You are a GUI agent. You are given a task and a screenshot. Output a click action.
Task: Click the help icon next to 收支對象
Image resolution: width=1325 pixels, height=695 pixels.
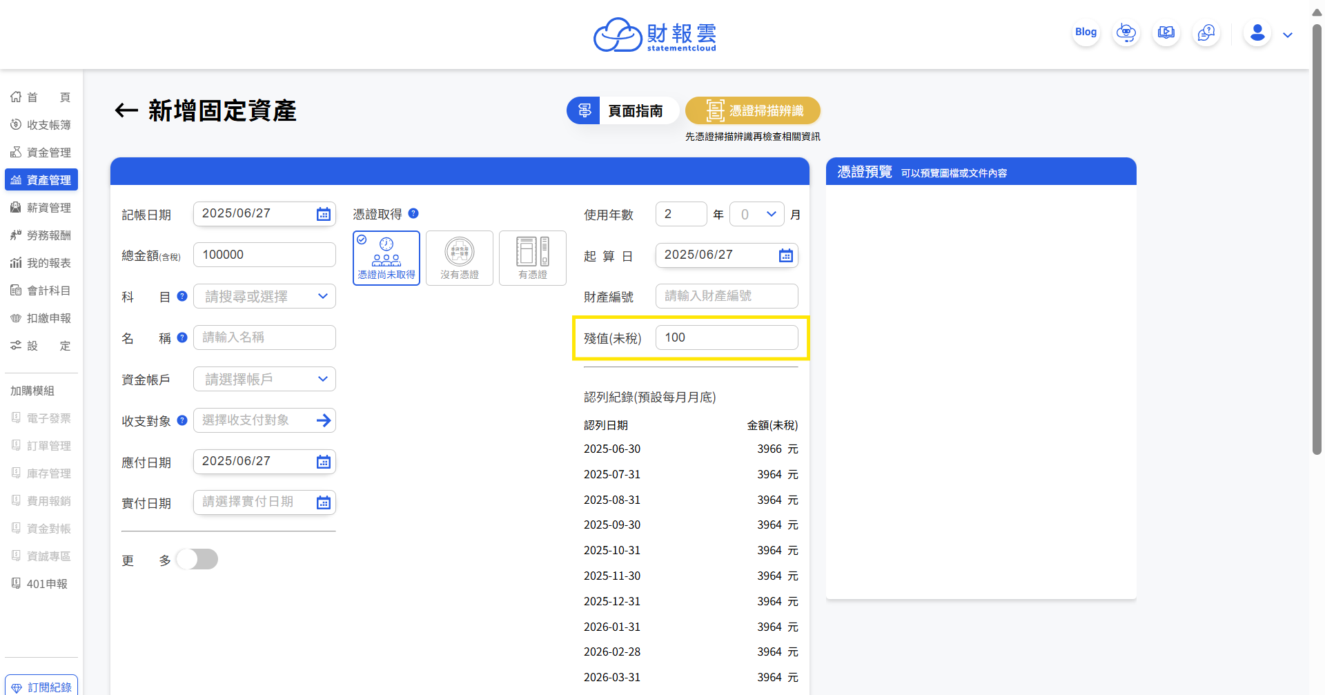(182, 420)
